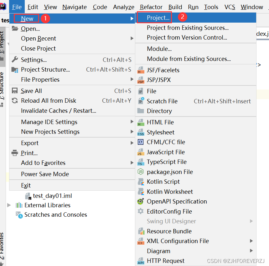Click the External Libraries icon
Image resolution: width=269 pixels, height=266 pixels.
pos(19,205)
